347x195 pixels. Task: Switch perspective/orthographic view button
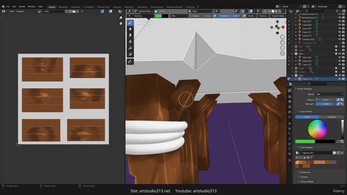tap(282, 54)
